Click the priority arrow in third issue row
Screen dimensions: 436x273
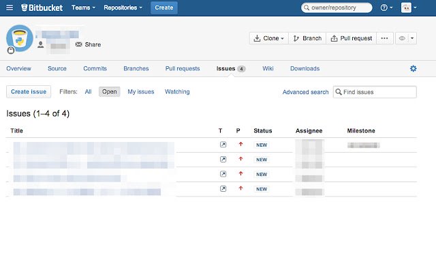pyautogui.click(x=240, y=174)
